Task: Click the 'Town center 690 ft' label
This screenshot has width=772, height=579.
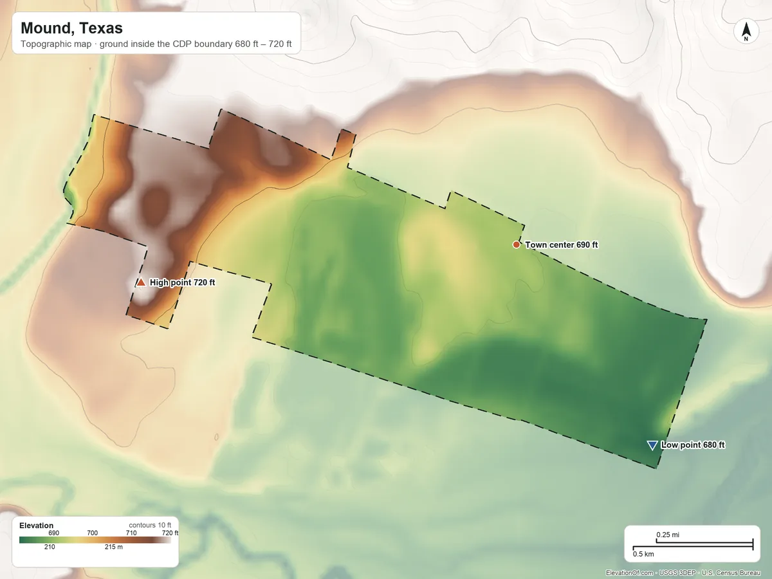Action: click(x=562, y=245)
